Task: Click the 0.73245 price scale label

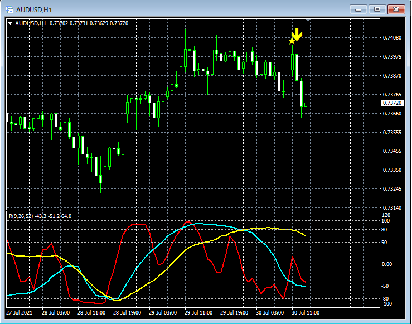Action: point(392,188)
